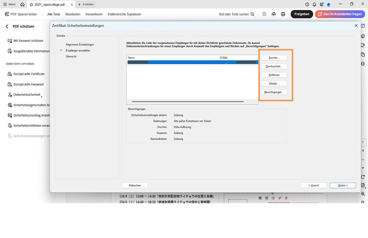Viewport: 368px width, 238px height.
Task: Select step Übersicht
Action: tap(71, 56)
